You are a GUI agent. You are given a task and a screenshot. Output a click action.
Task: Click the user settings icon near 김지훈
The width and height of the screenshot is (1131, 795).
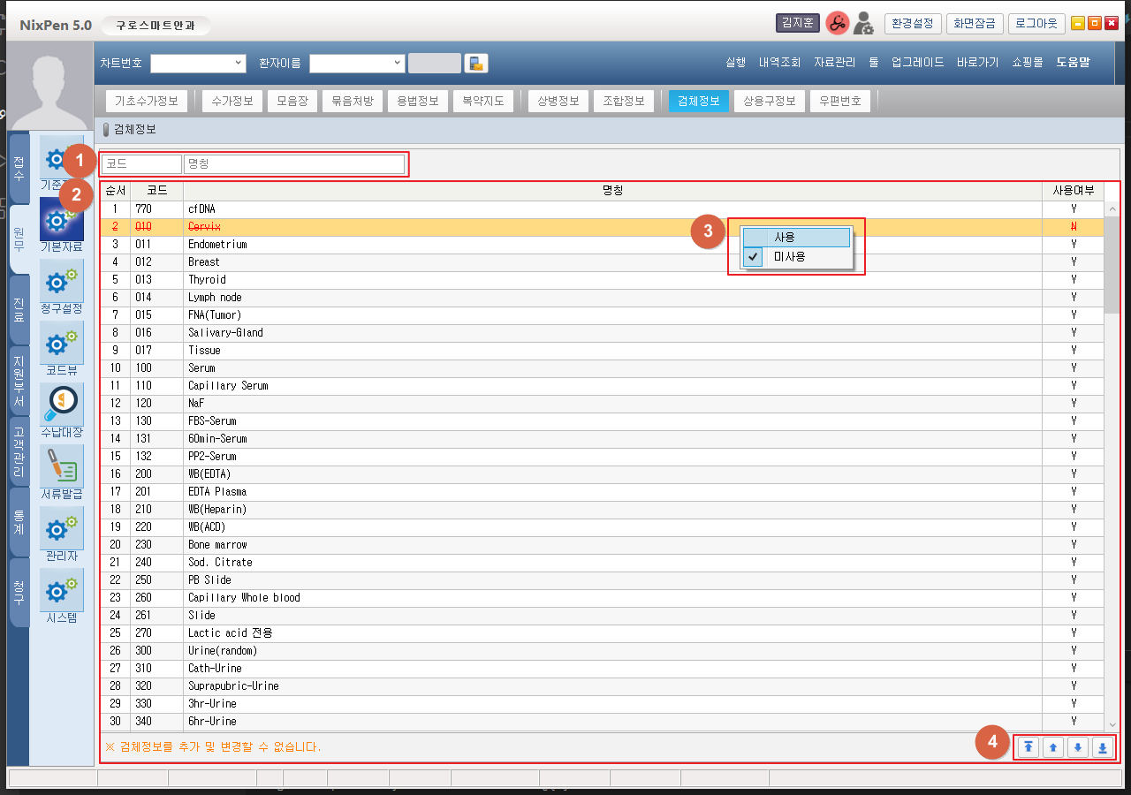[863, 24]
